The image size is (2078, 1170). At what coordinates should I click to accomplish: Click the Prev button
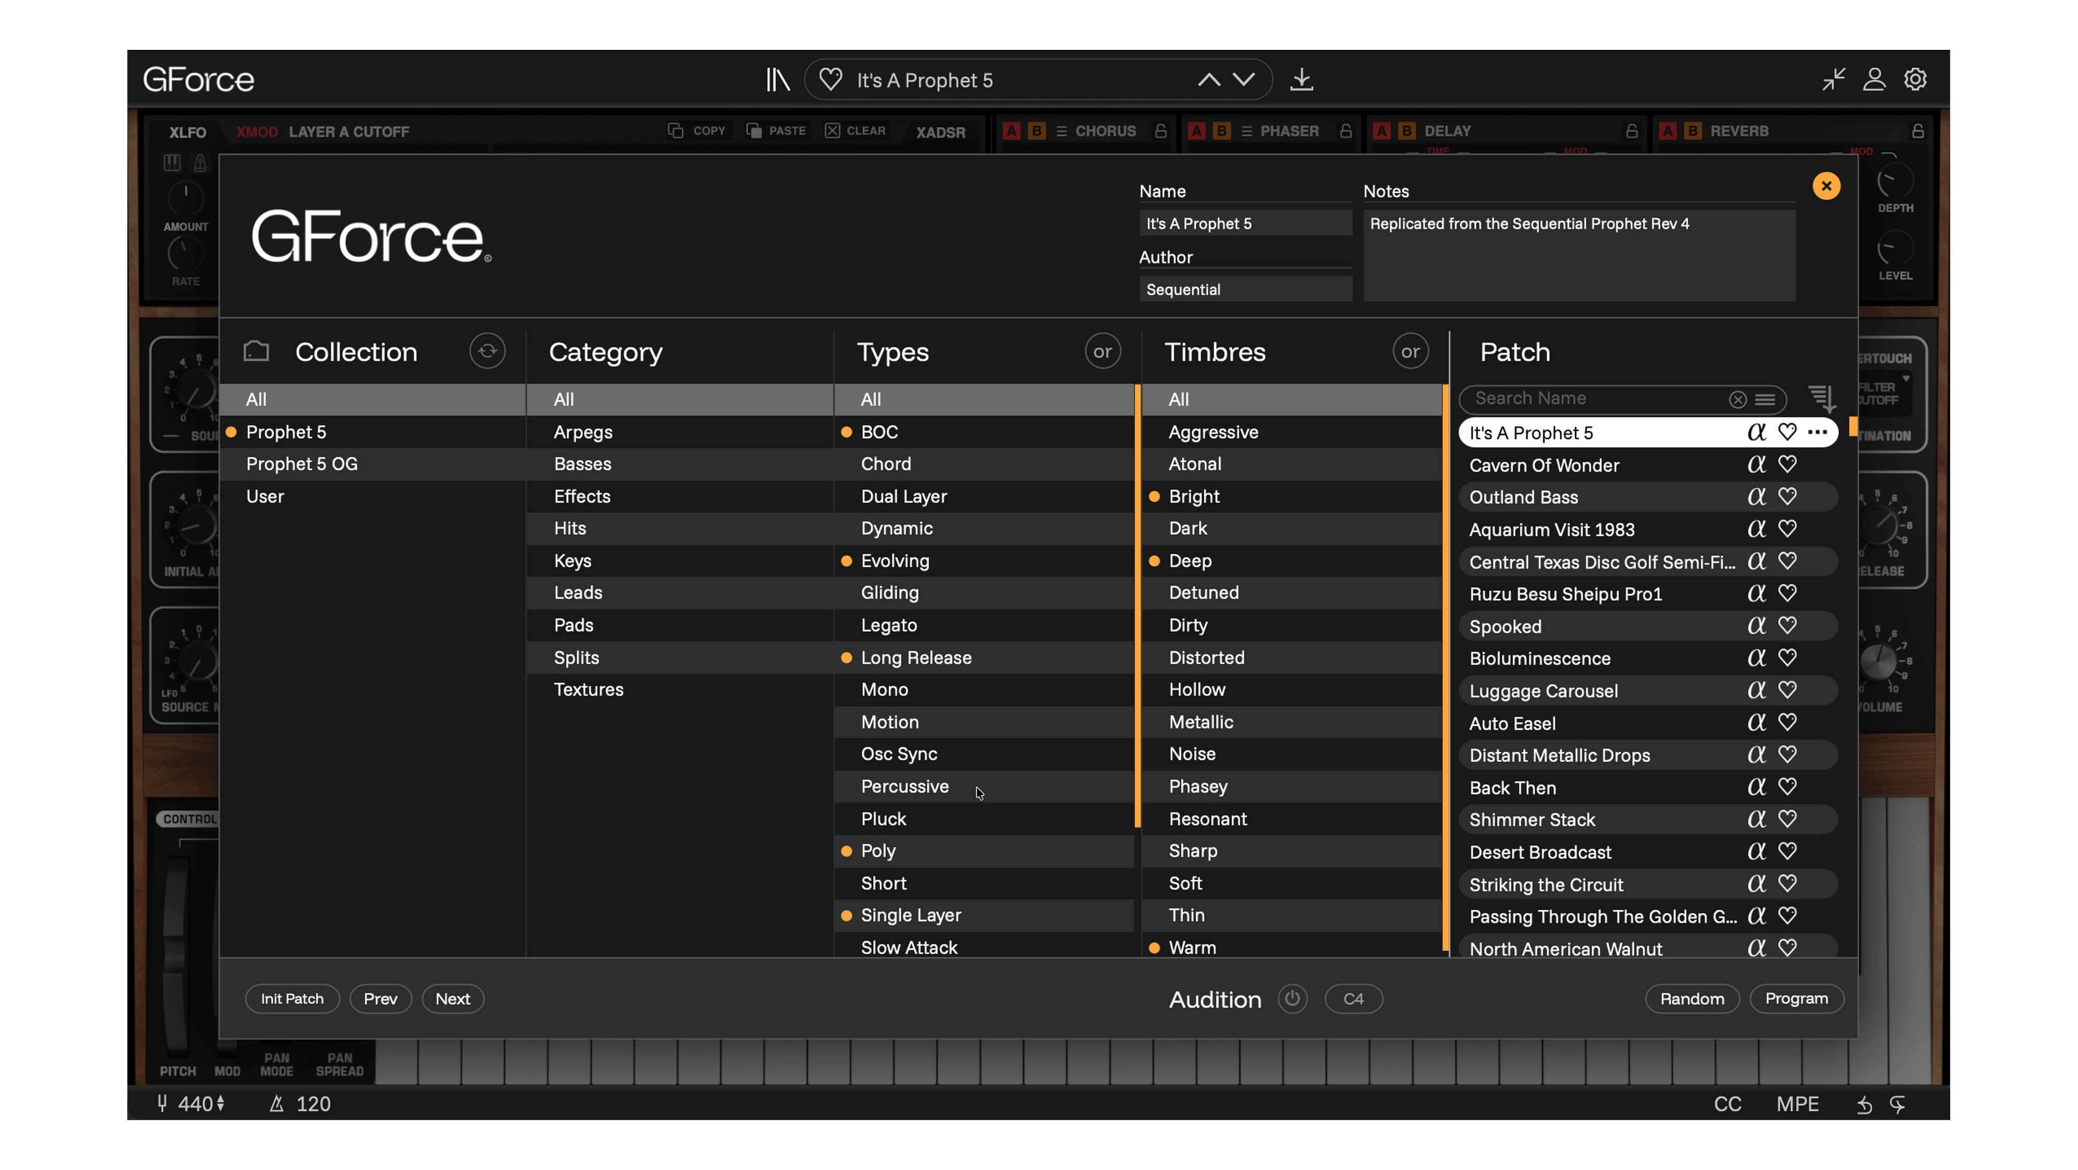[x=381, y=999]
